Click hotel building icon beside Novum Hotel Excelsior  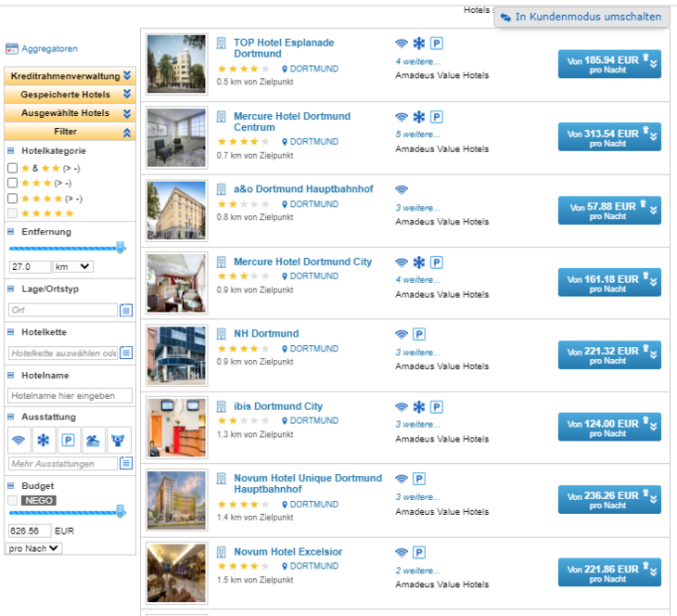click(x=221, y=552)
